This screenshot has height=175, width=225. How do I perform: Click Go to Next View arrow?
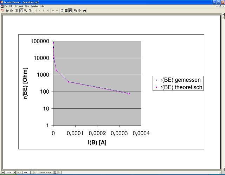pyautogui.click(x=57, y=11)
